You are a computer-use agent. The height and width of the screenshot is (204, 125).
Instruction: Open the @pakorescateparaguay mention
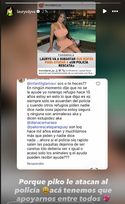[47, 127]
